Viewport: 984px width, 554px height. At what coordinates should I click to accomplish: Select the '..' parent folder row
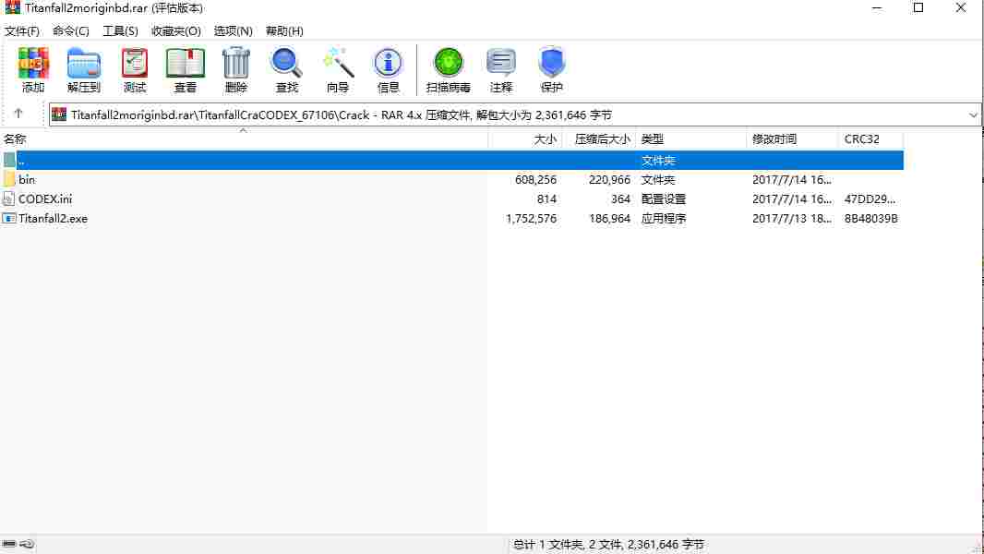451,160
